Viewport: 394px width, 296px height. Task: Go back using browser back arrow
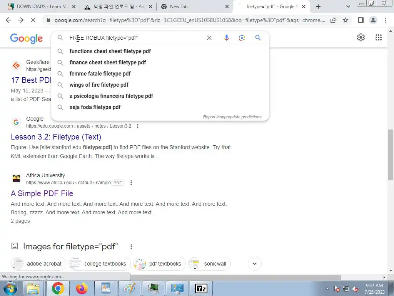click(8, 20)
